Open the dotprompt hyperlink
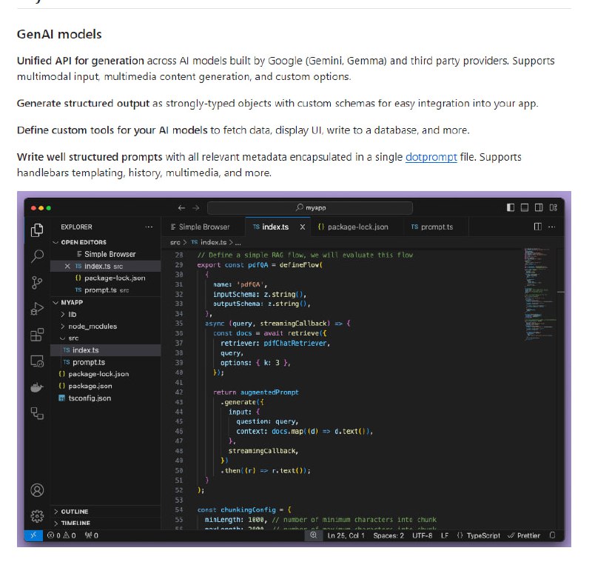592x562 pixels. click(431, 157)
